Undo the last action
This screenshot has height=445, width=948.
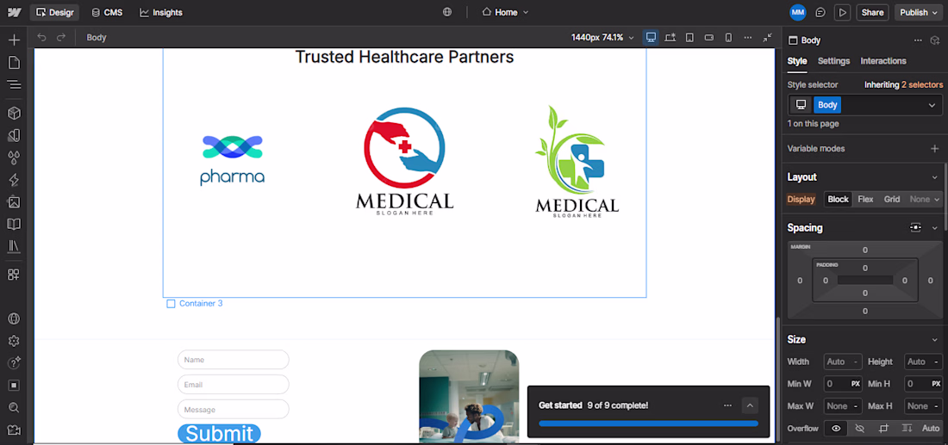41,37
